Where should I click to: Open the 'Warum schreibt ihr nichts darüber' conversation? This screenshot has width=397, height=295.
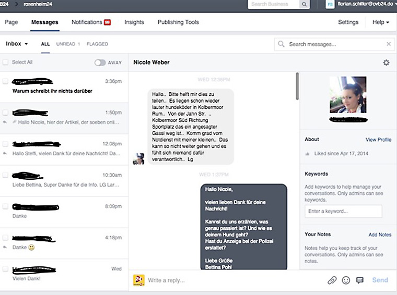[x=64, y=87]
